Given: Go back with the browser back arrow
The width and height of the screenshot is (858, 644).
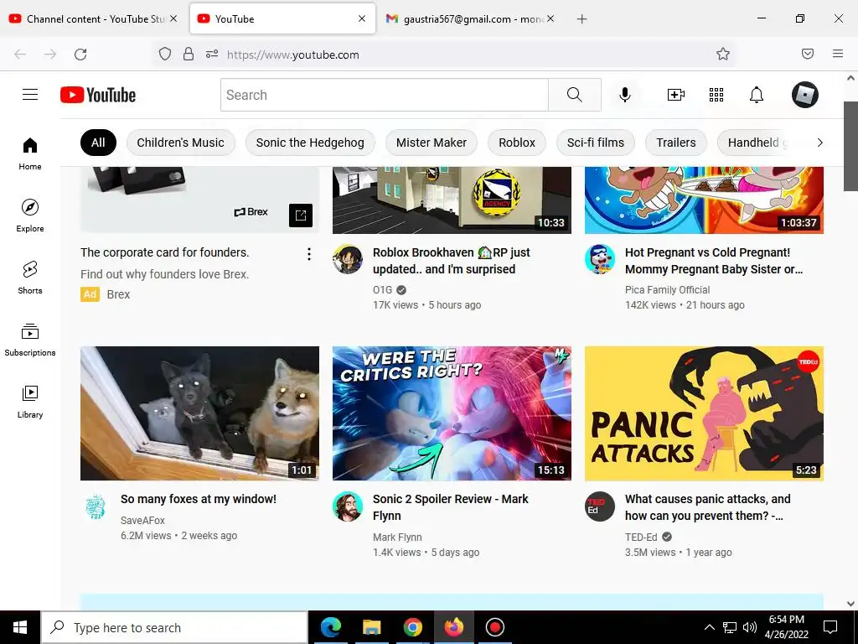Looking at the screenshot, I should click(x=20, y=55).
